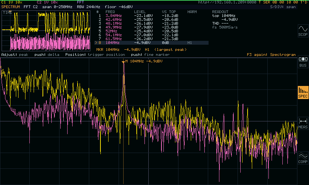Click the floor -46dBV readout
Viewport: 309px width, 185px height.
[119, 7]
